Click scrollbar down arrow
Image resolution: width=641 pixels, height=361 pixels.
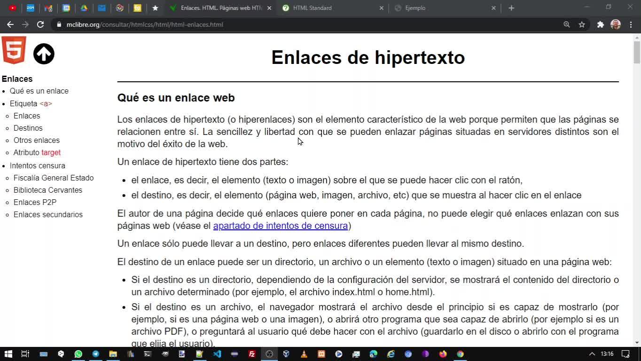coord(637,343)
